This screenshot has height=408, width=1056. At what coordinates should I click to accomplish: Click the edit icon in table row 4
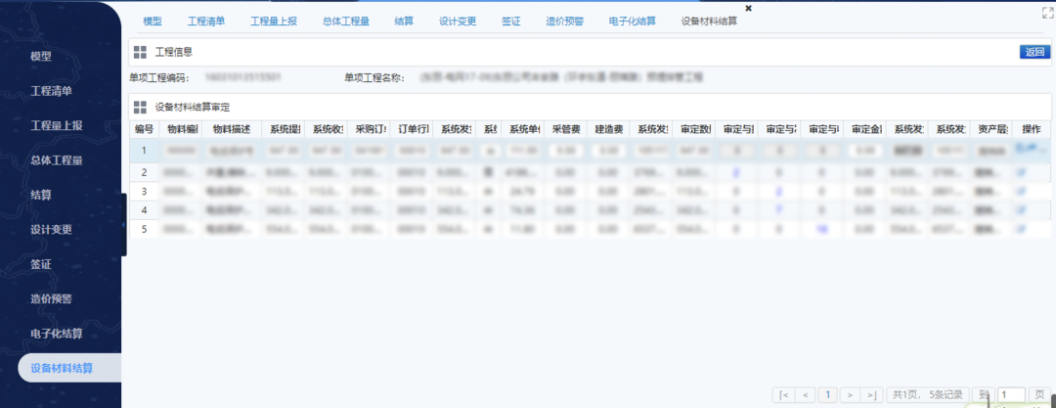click(1021, 210)
